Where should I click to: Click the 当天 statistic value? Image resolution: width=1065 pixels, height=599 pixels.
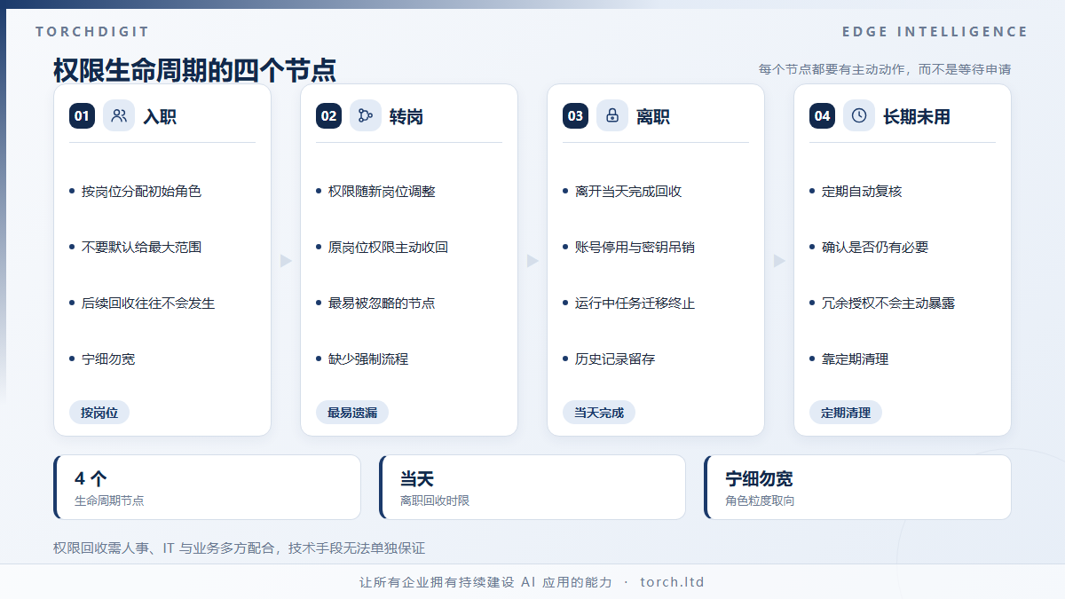(417, 478)
